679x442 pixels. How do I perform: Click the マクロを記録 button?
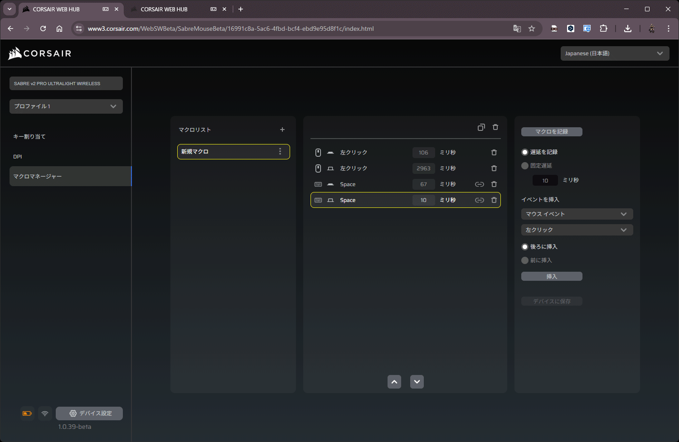[x=552, y=132]
